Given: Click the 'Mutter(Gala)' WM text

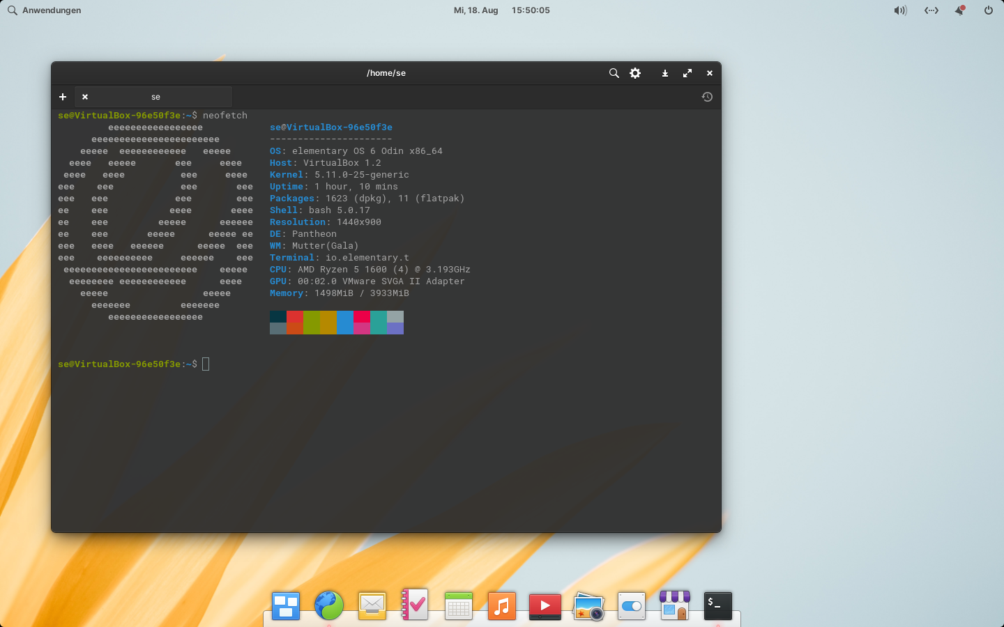Looking at the screenshot, I should click(326, 246).
